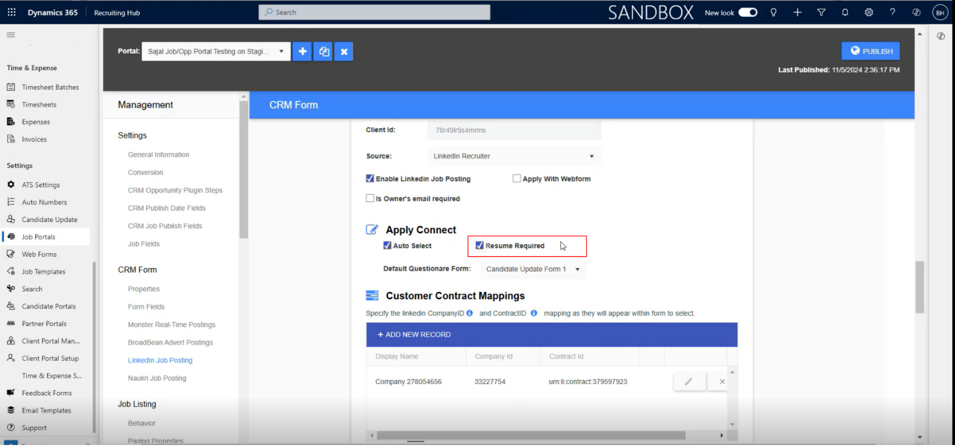
Task: Open the Dynamics 365 app launcher grid
Action: (11, 12)
